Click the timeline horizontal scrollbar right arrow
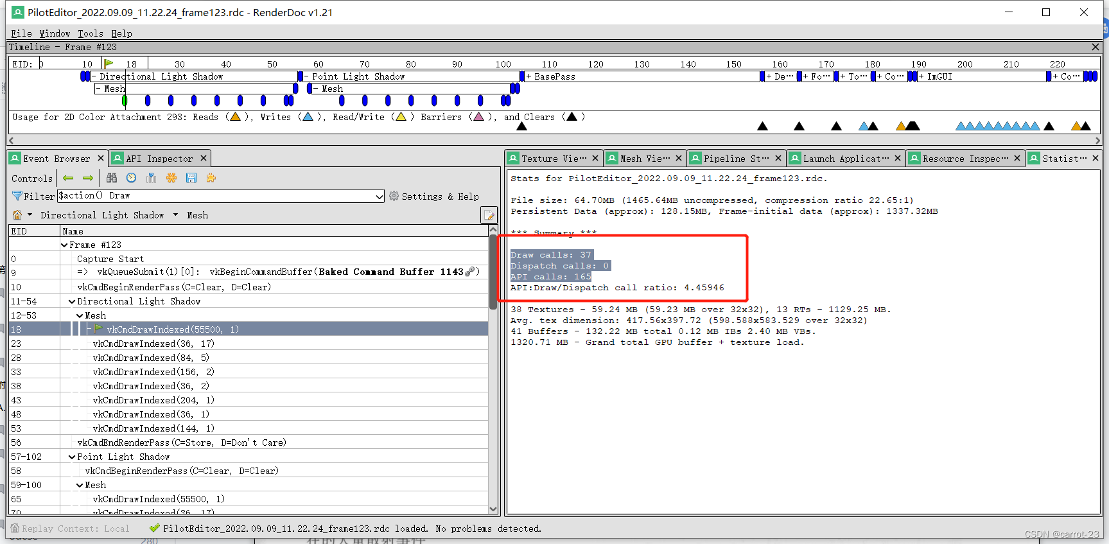Screen dimensions: 1109x544 click(1097, 141)
